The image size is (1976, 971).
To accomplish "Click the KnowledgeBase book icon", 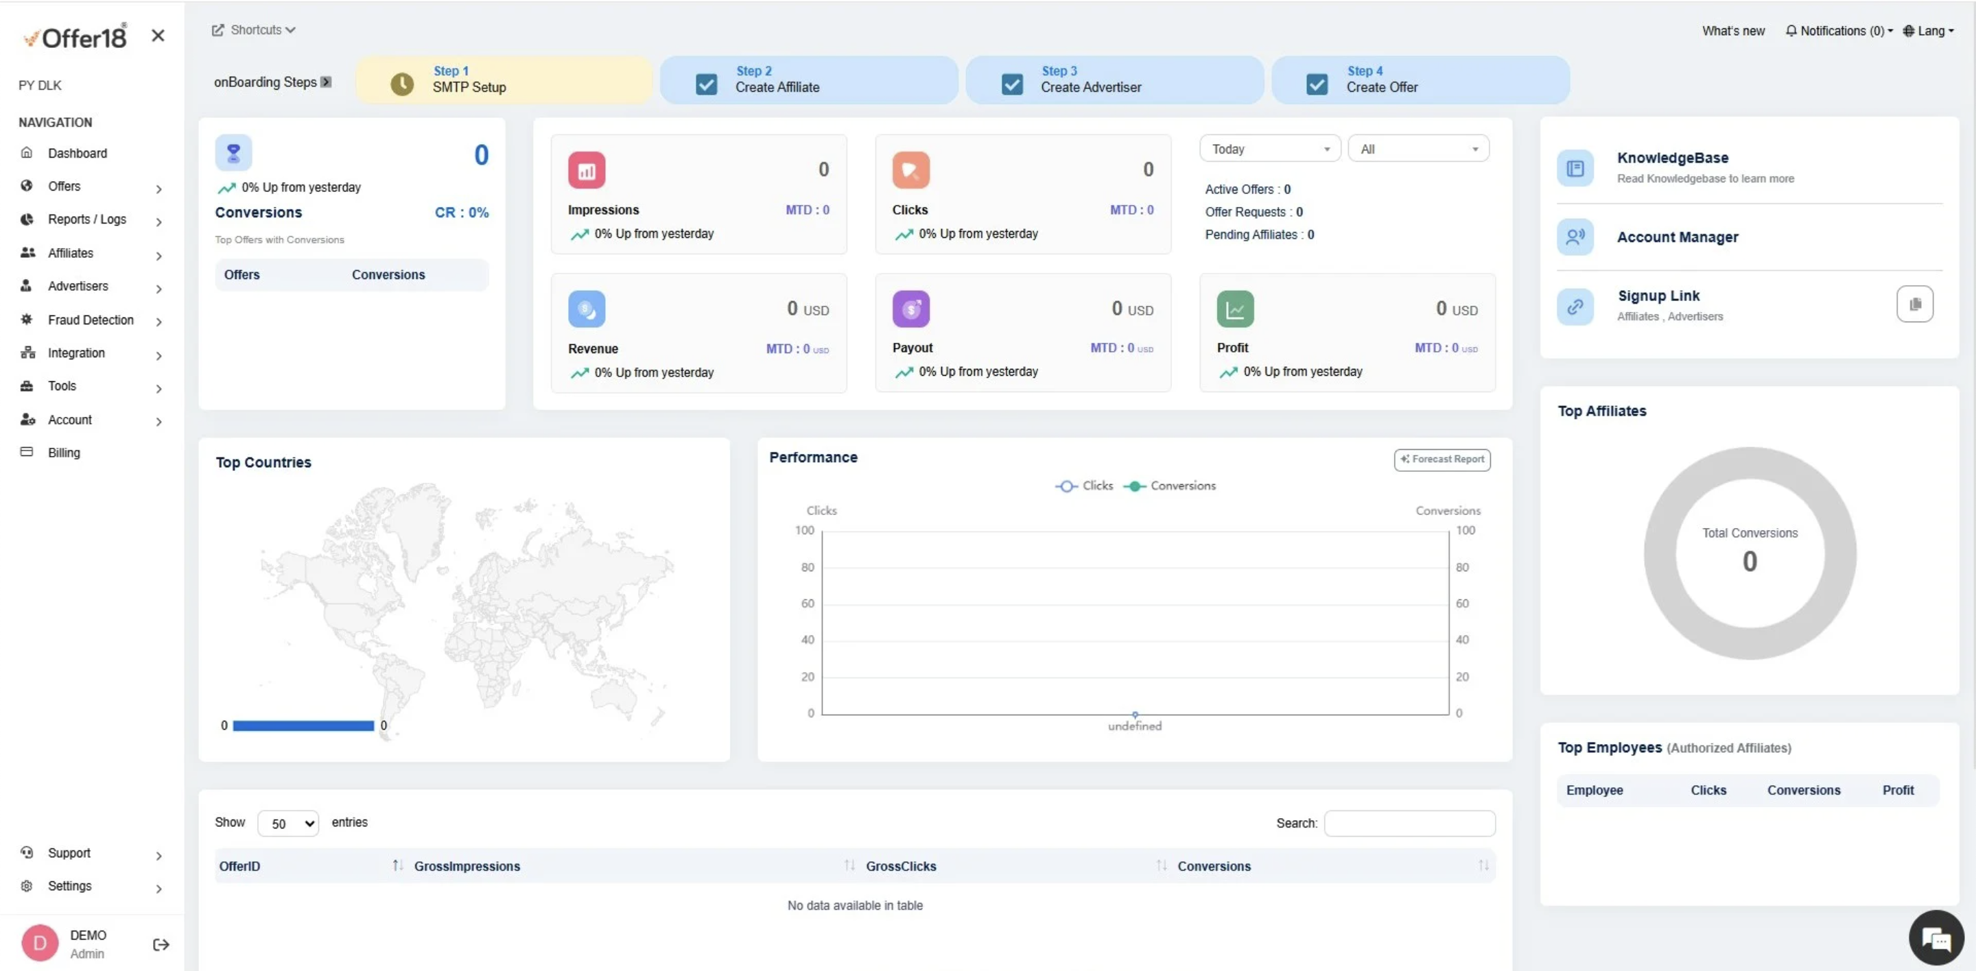I will [x=1575, y=168].
